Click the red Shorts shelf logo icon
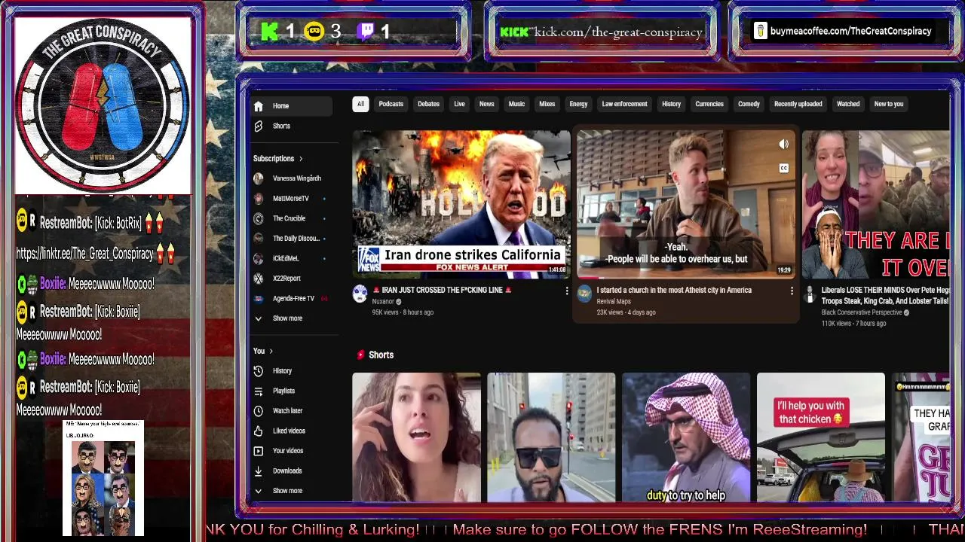Viewport: 965px width, 542px height. [360, 355]
